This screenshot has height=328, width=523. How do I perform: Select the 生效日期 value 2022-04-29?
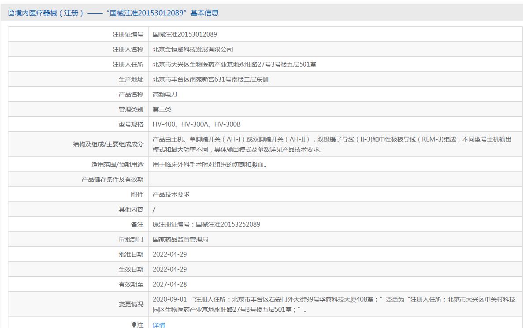click(x=170, y=269)
